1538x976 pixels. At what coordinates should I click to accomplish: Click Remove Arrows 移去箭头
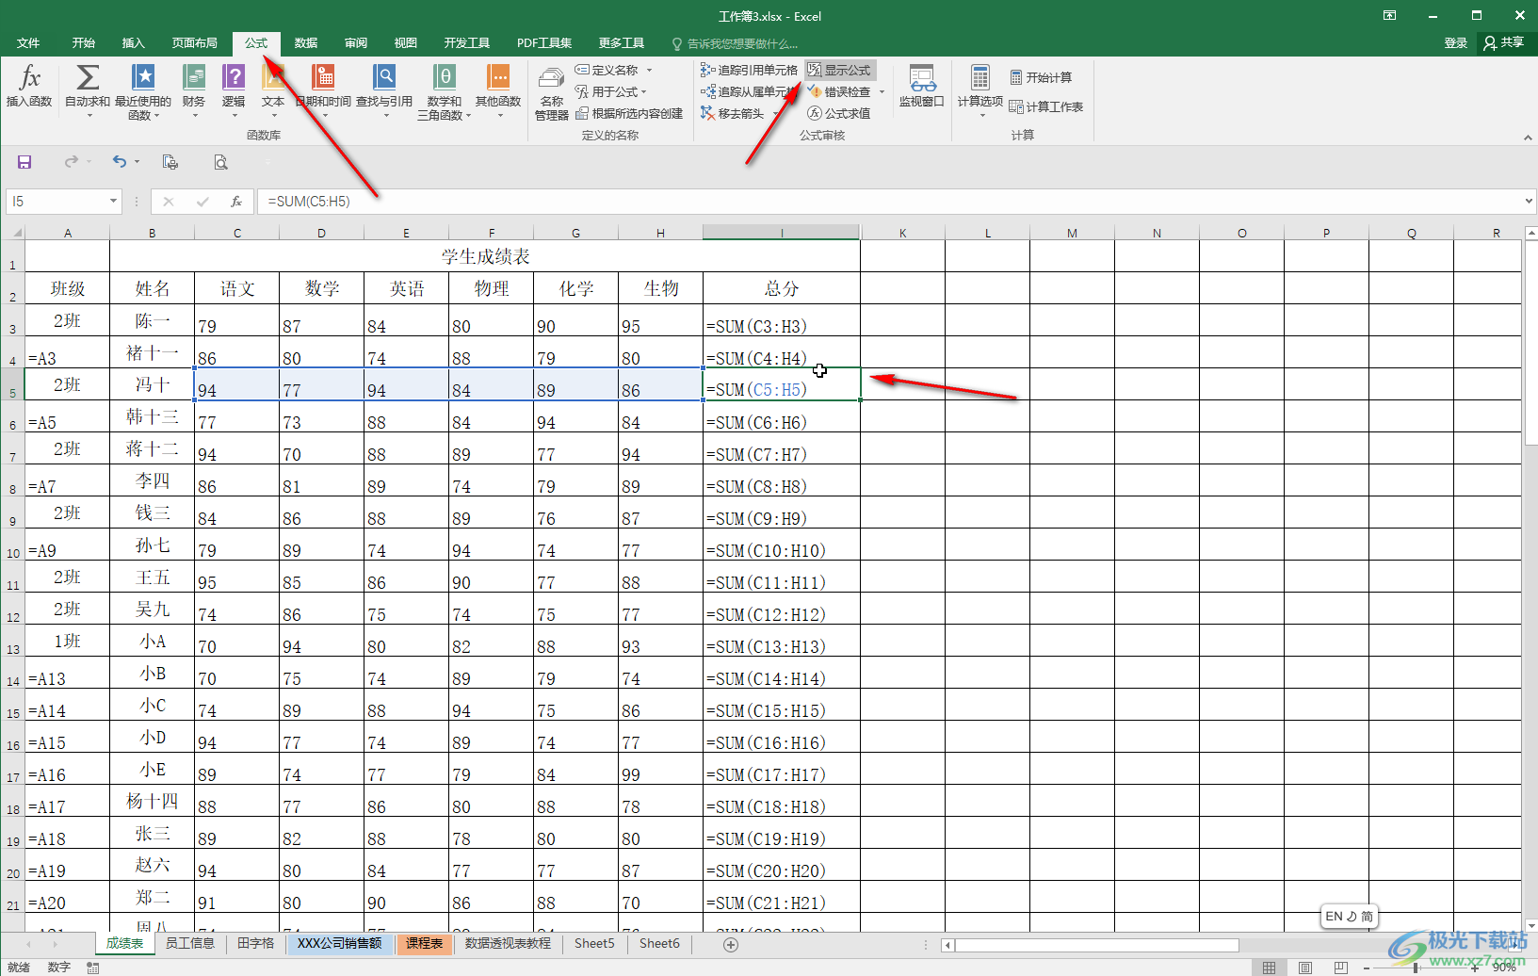(733, 113)
